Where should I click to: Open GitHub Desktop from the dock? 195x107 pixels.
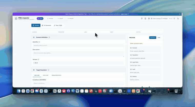pos(68,91)
